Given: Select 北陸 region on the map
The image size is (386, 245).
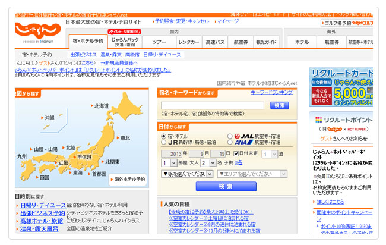Looking at the screenshot, I should click(x=69, y=147).
